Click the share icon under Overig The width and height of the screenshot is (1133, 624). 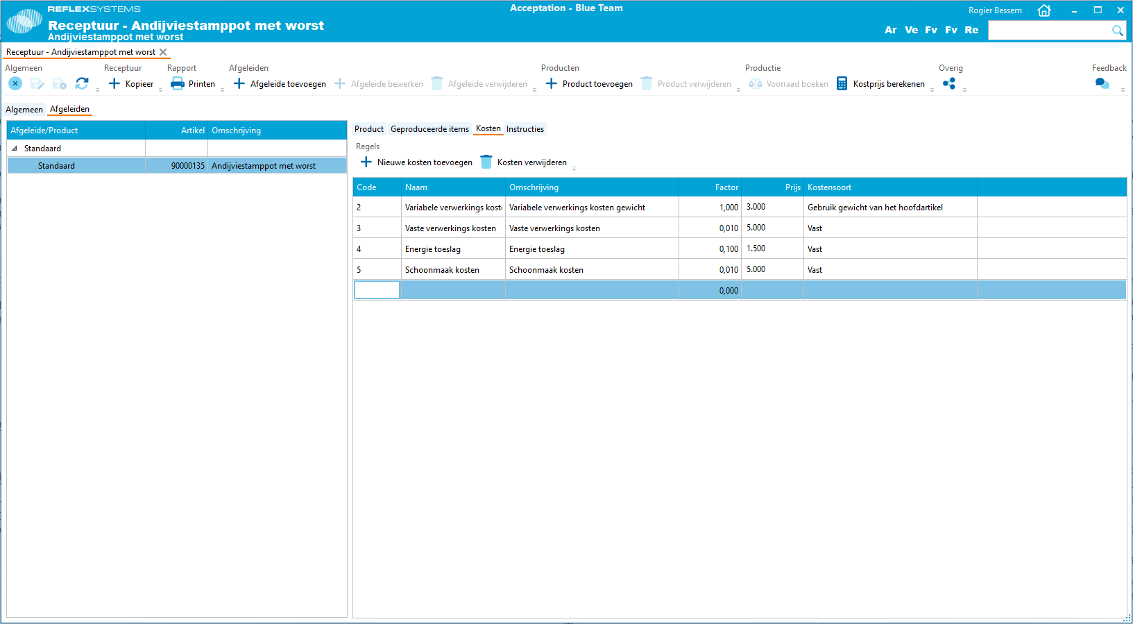(949, 83)
